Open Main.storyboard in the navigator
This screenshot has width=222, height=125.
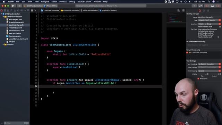(x=15, y=33)
